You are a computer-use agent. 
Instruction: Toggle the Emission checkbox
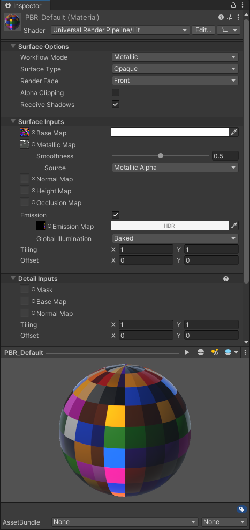(116, 215)
